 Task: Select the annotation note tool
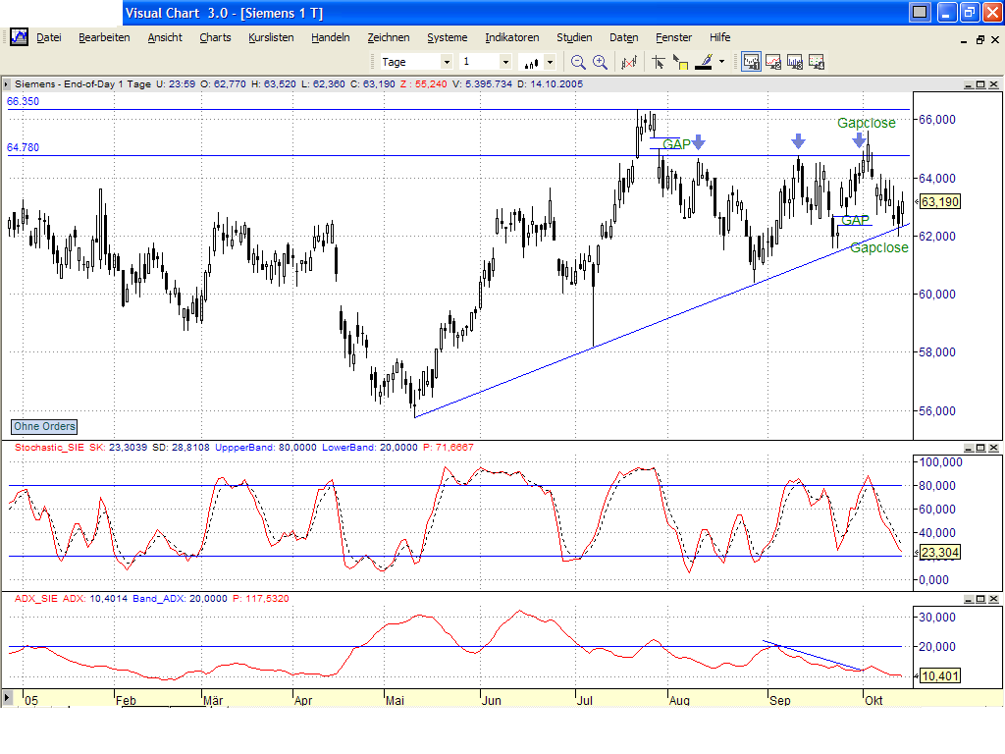pos(681,61)
